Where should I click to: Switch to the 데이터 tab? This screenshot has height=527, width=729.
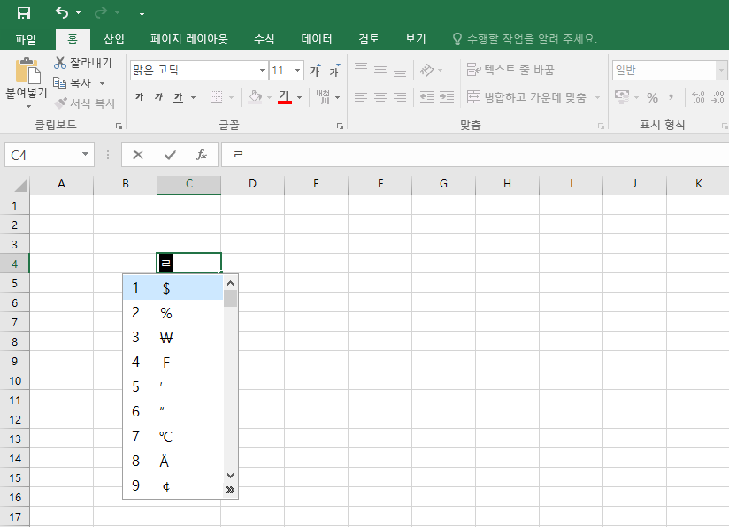[317, 39]
